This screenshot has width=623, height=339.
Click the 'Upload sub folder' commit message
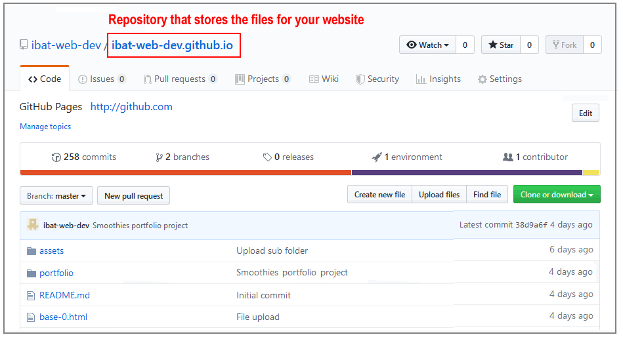click(x=272, y=251)
